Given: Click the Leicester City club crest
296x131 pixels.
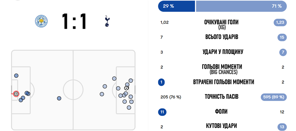Looking at the screenshot, I should point(41,21).
